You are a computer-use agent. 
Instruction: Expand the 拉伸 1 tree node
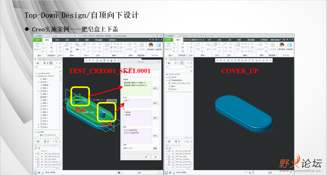pyautogui.click(x=39, y=82)
